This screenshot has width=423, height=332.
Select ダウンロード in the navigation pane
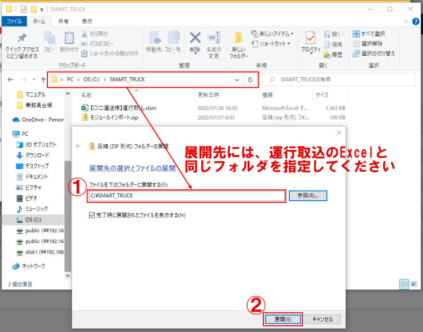[36, 155]
